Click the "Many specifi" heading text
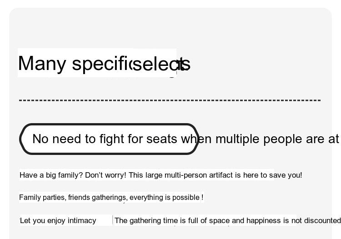 [x=75, y=64]
